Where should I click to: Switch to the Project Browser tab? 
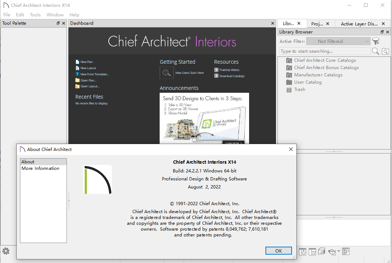(317, 24)
